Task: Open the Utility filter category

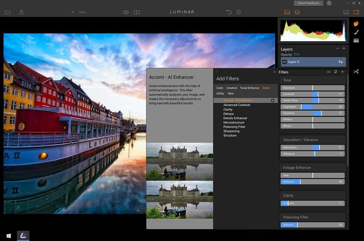Action: [x=220, y=94]
